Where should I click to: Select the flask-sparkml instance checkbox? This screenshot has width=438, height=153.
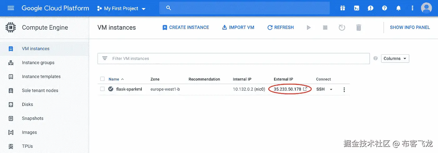point(102,89)
